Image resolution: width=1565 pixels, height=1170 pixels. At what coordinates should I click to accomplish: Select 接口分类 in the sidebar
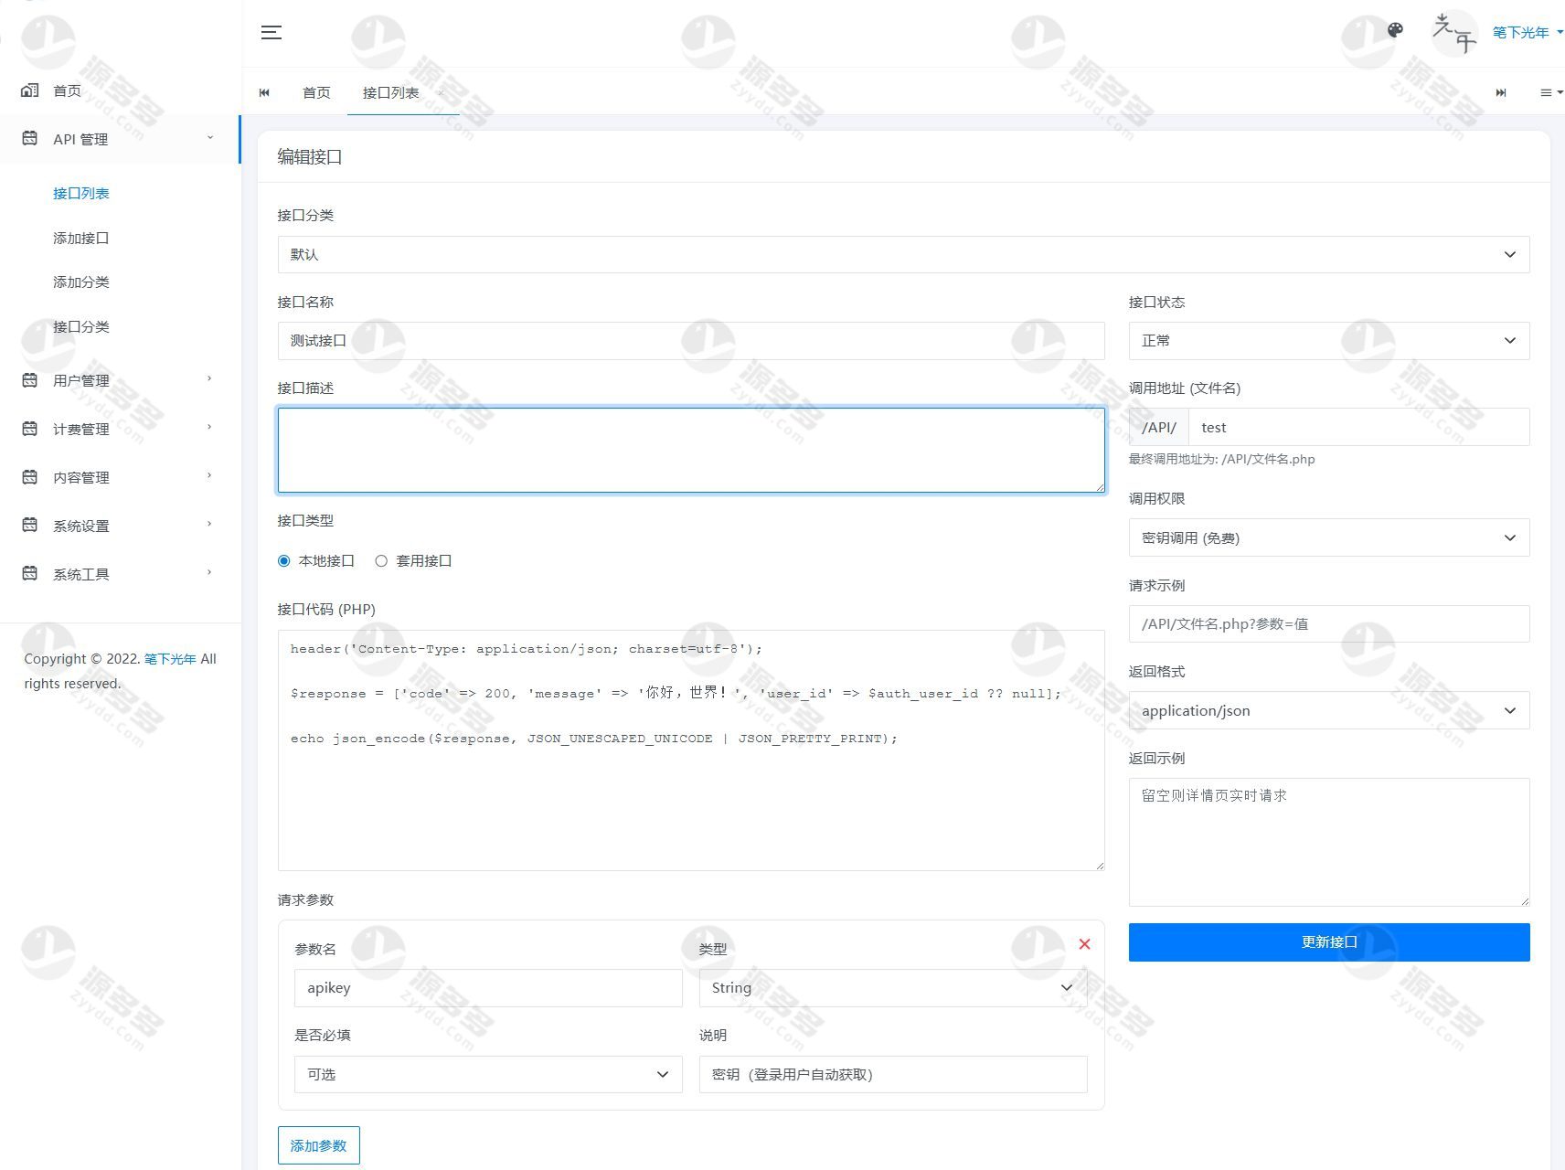click(x=81, y=327)
